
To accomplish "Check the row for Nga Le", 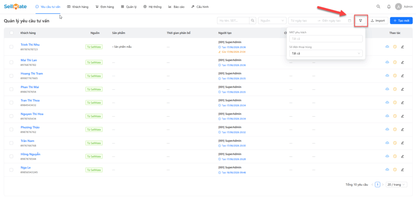I will click(11, 170).
